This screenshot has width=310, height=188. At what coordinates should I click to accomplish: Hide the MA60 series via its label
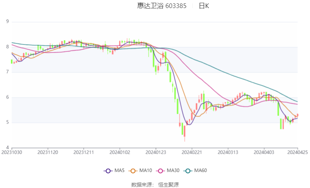[200, 171]
